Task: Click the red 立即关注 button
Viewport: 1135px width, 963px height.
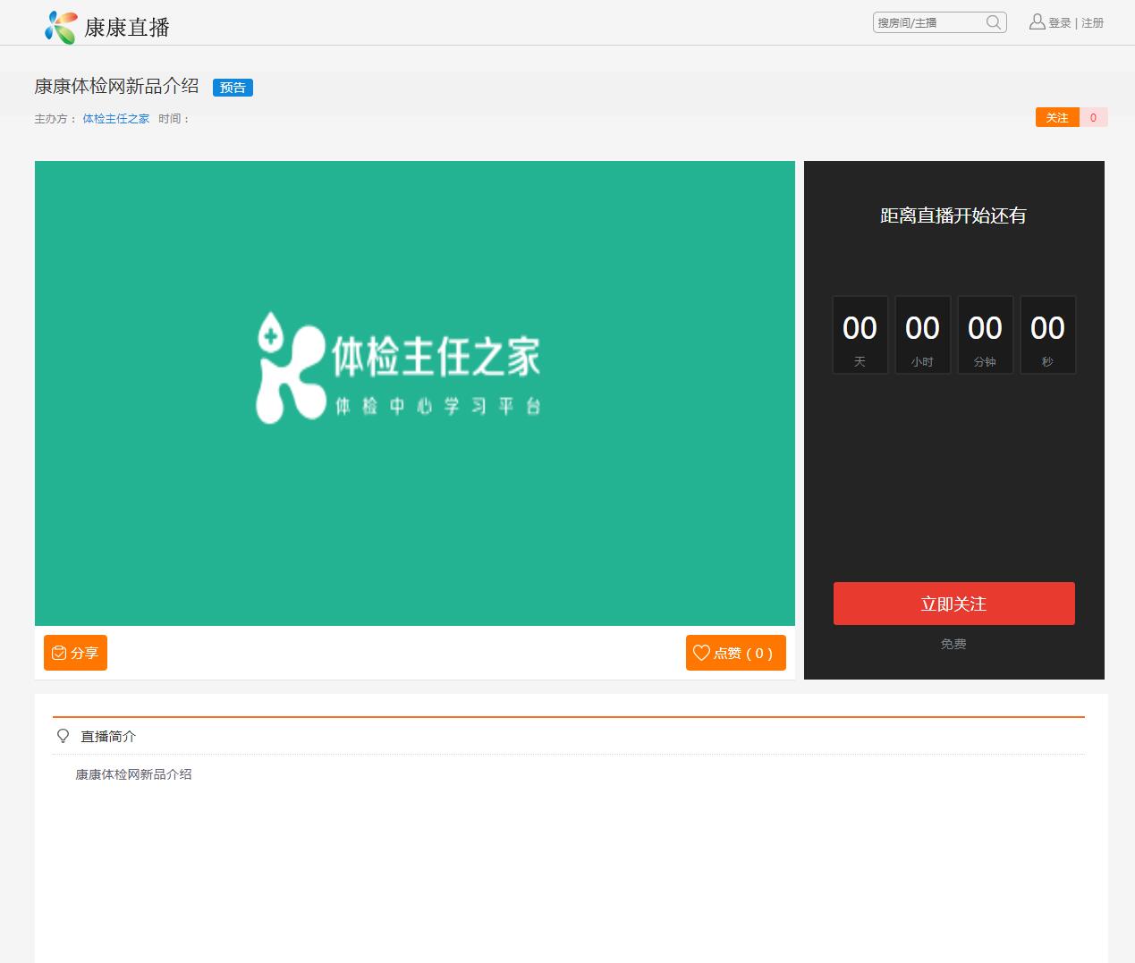Action: [954, 604]
